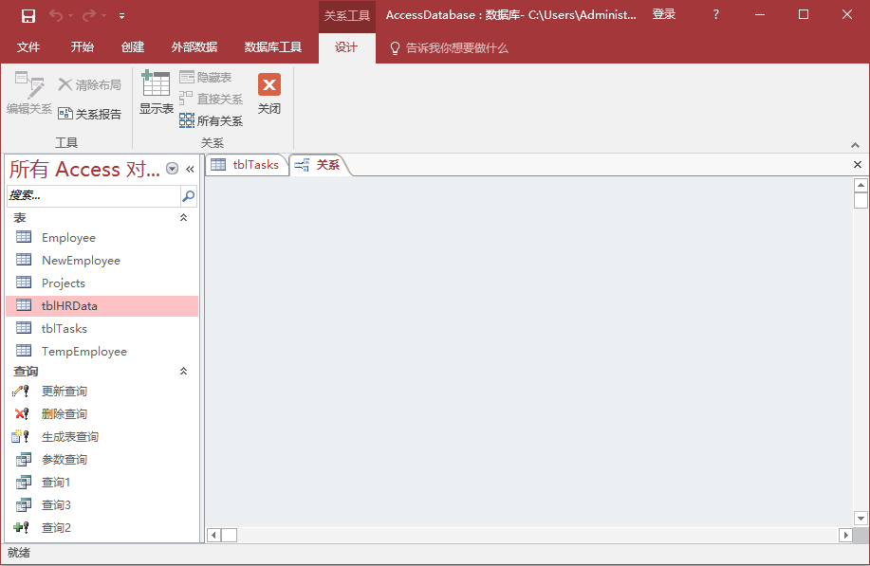Open the All Access objects dropdown arrow
The height and width of the screenshot is (566, 870).
tap(172, 169)
